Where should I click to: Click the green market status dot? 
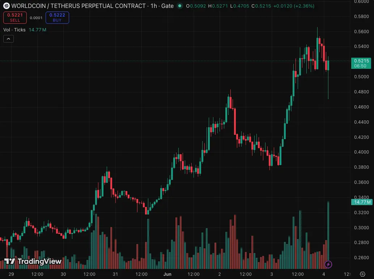[180, 6]
